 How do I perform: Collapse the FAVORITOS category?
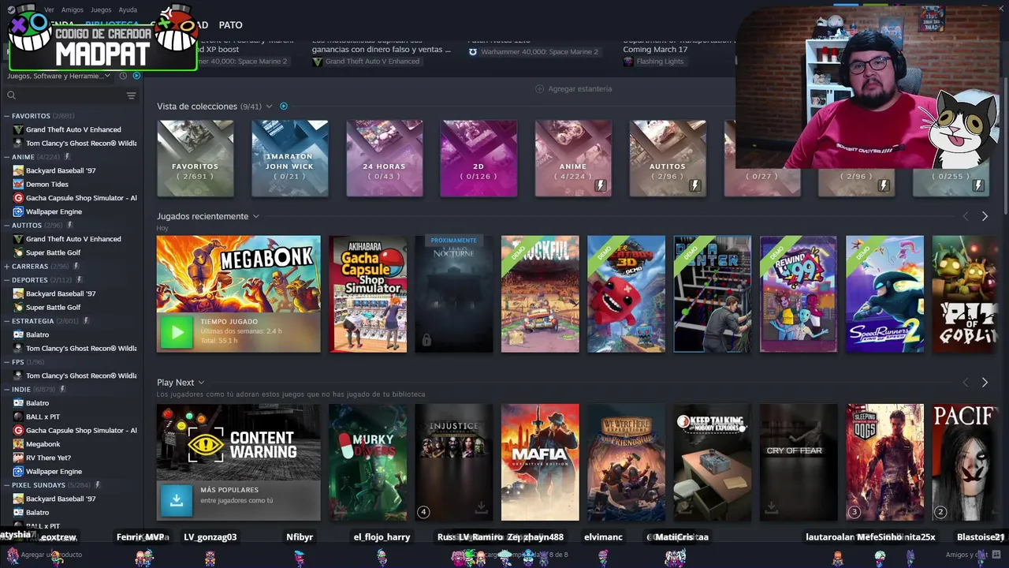click(x=6, y=116)
